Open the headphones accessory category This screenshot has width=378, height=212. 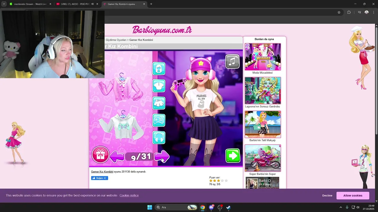[x=159, y=138]
